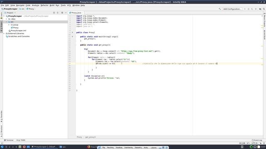The width and height of the screenshot is (266, 149).
Task: Open the Code menu
Action: tap(28, 5)
